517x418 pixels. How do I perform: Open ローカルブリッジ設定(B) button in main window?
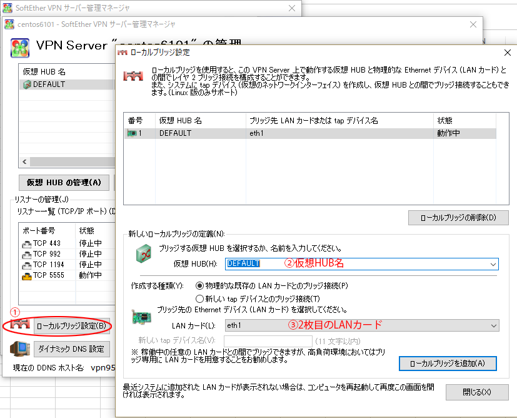pyautogui.click(x=72, y=326)
